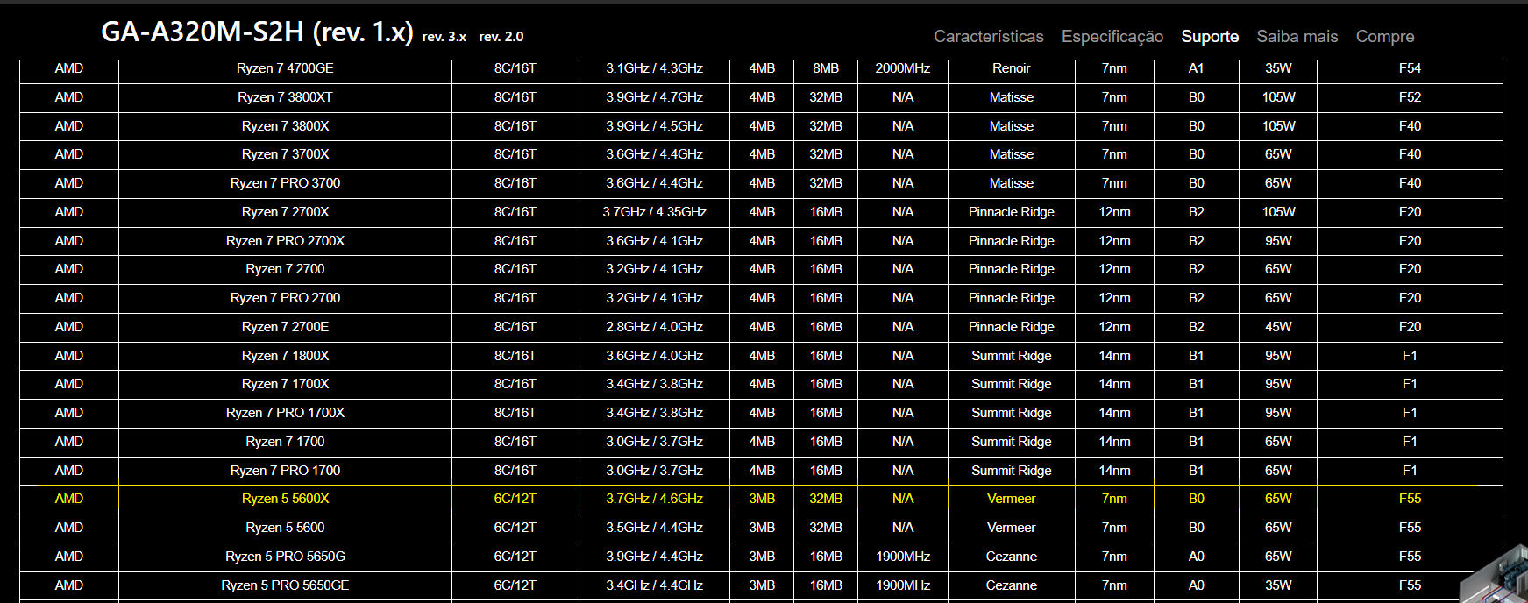Click the GA-A320M-S2H (rev. 1.x) title
The width and height of the screenshot is (1528, 603).
(x=257, y=32)
